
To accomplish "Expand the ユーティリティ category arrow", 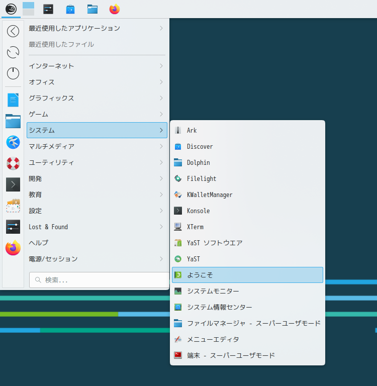I will pyautogui.click(x=161, y=162).
